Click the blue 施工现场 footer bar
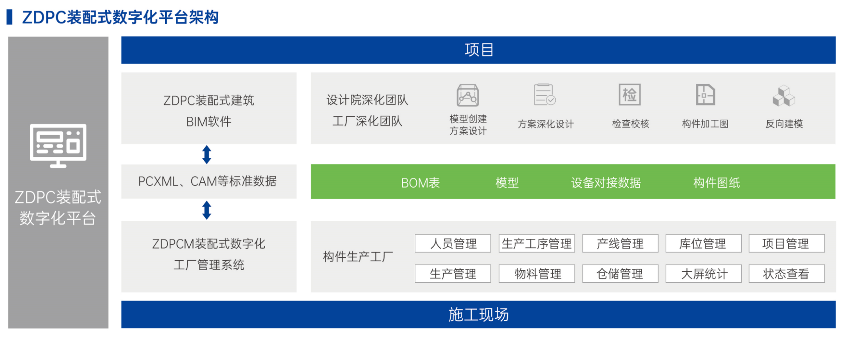This screenshot has width=858, height=341. pos(478,314)
